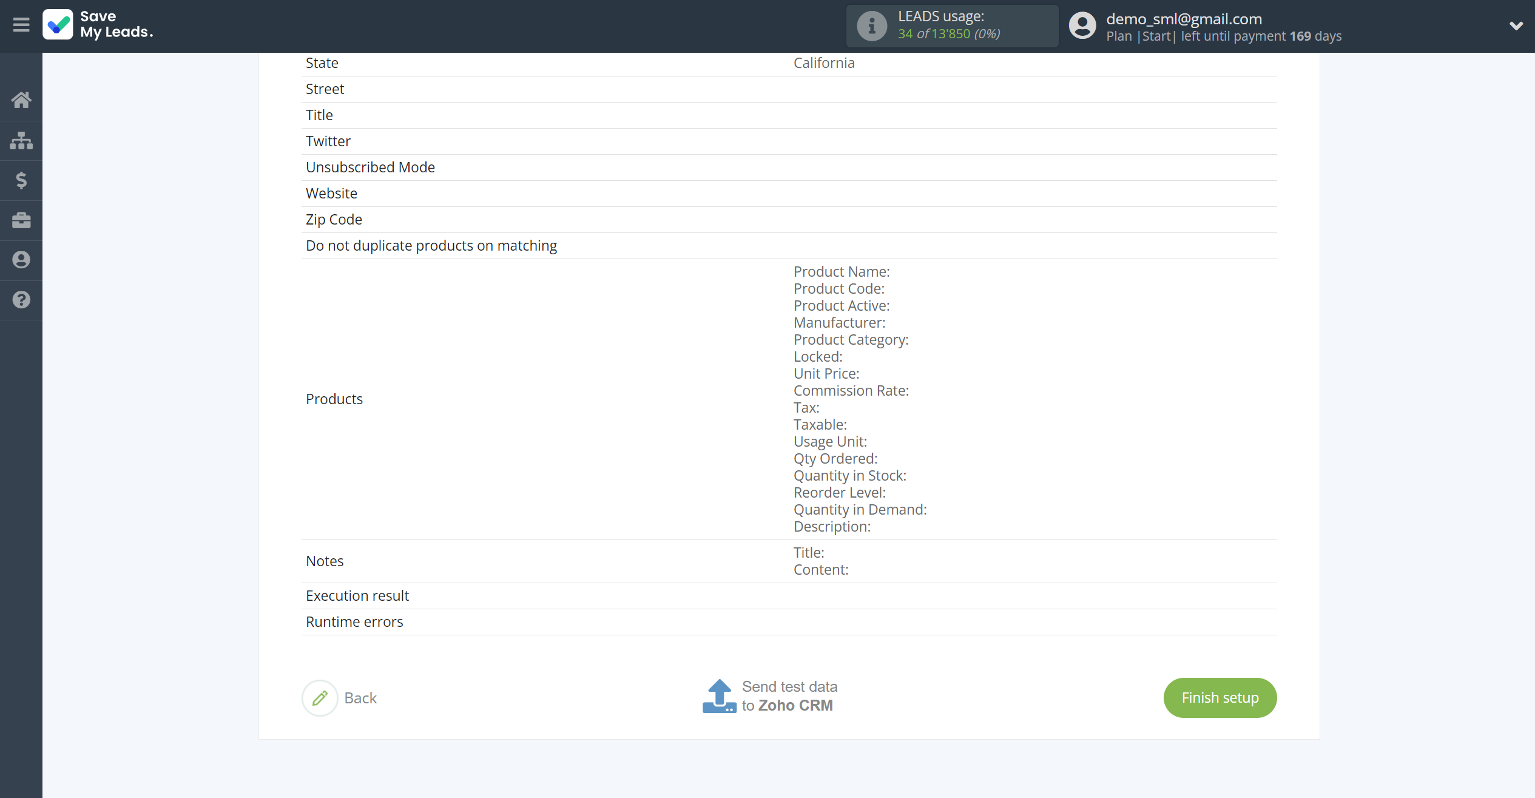The height and width of the screenshot is (798, 1535).
Task: Open the billing dollar sidebar icon
Action: click(21, 180)
